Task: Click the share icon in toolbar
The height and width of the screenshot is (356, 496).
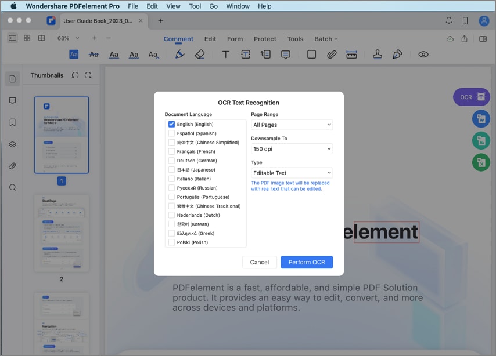Action: pos(464,38)
